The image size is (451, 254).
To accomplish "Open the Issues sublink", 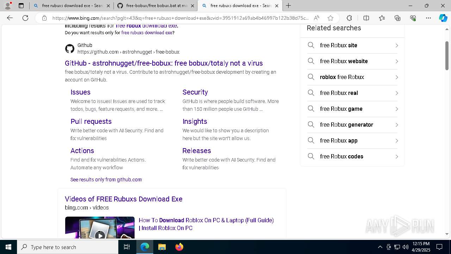I will point(80,92).
